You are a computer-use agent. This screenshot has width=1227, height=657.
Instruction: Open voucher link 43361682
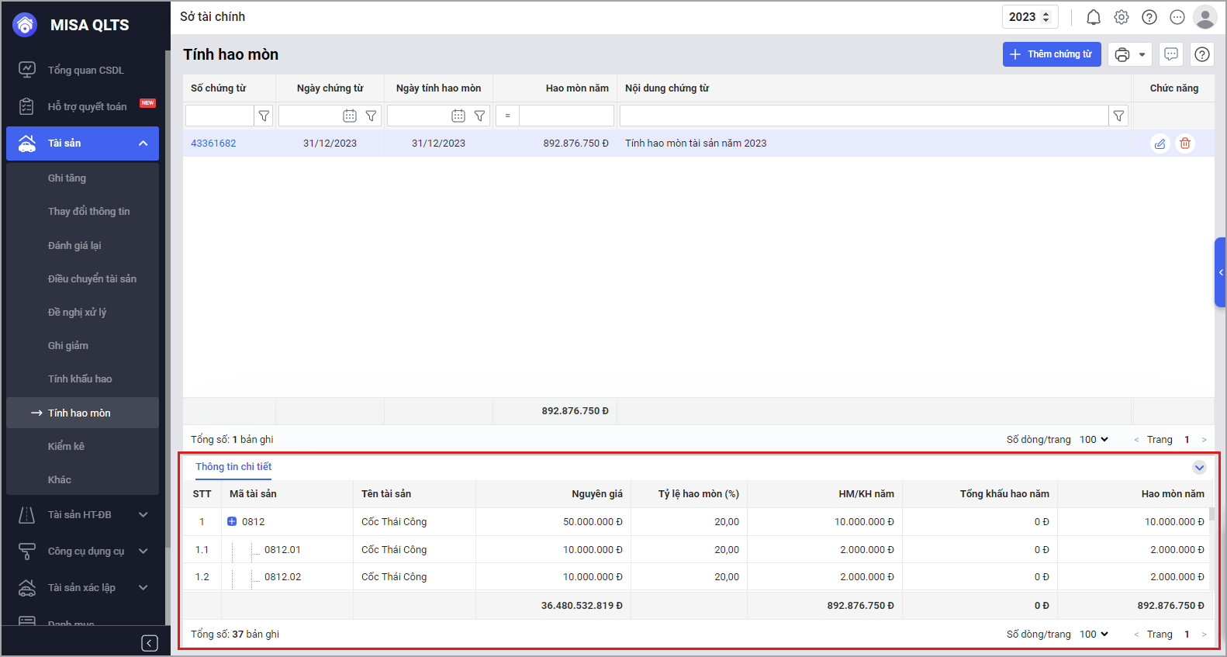(x=213, y=144)
